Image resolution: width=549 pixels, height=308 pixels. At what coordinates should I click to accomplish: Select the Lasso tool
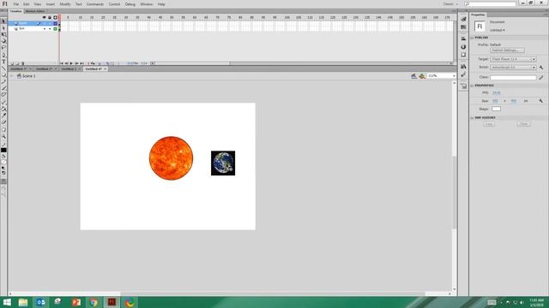(x=3, y=47)
